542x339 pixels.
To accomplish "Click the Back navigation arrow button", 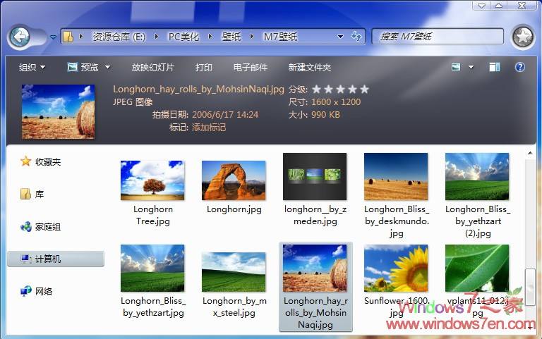I will coord(20,37).
